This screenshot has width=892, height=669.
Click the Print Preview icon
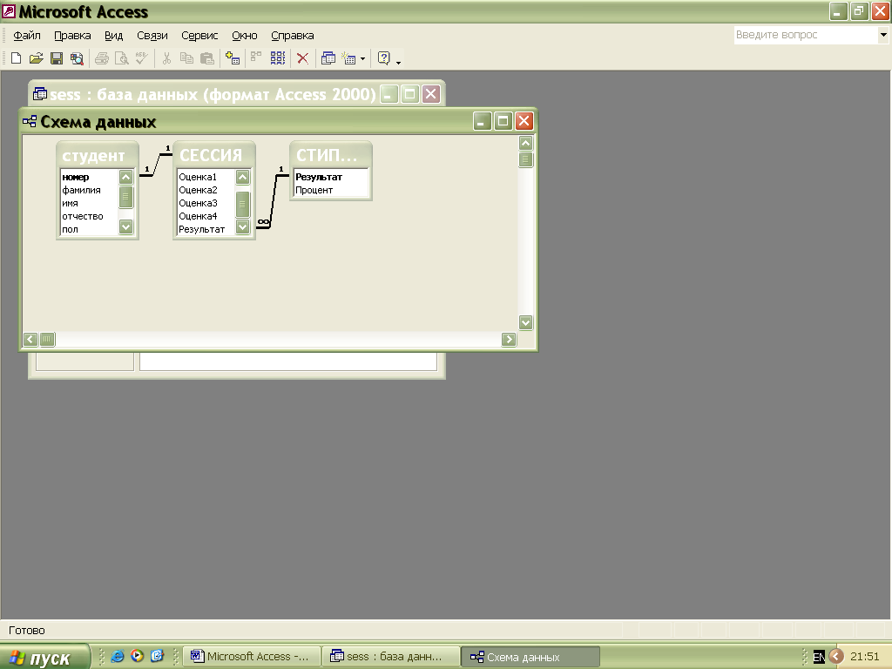122,58
